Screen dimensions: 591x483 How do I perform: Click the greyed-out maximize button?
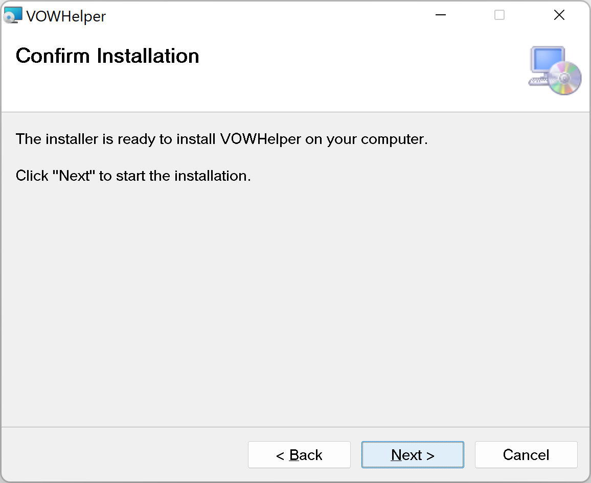499,15
